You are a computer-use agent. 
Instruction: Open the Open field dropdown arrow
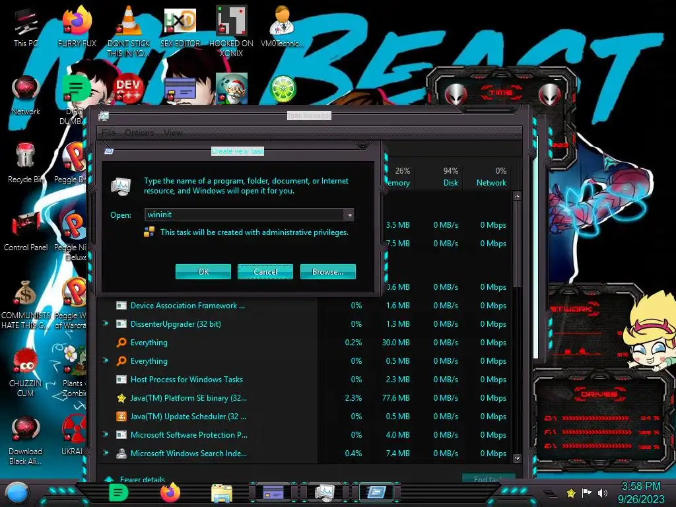coord(349,215)
